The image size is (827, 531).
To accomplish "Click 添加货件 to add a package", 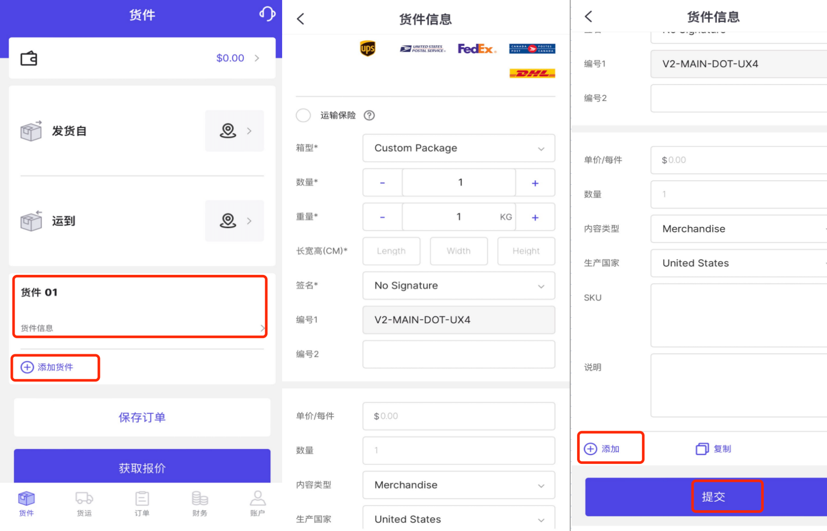I will (x=47, y=367).
